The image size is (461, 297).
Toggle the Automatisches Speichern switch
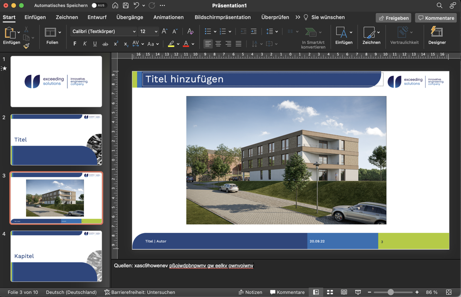tap(99, 5)
